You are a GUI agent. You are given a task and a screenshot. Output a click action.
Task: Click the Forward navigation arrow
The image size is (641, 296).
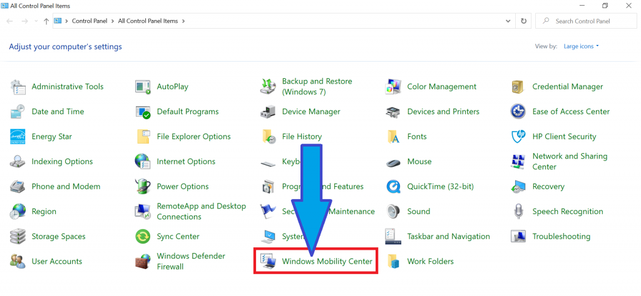coord(24,21)
